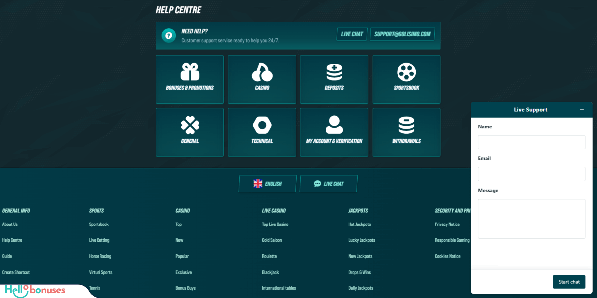This screenshot has height=298, width=597.
Task: Minimize the Live Support chat widget
Action: click(x=582, y=110)
